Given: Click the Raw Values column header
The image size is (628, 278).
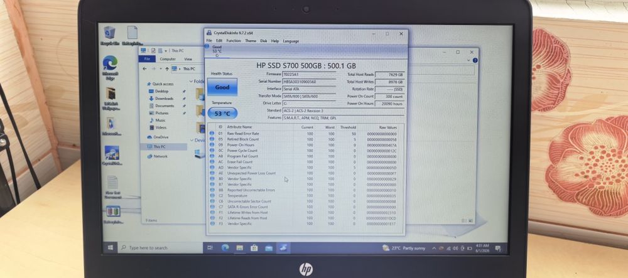Looking at the screenshot, I should coord(387,127).
